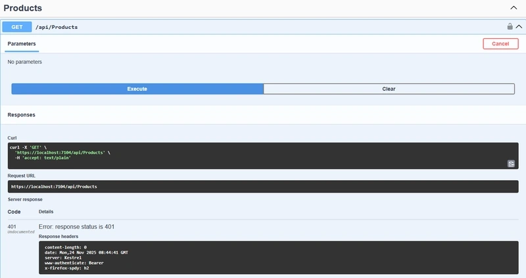Click the Request URL text box
Screen dimensions: 526x278
(263, 187)
